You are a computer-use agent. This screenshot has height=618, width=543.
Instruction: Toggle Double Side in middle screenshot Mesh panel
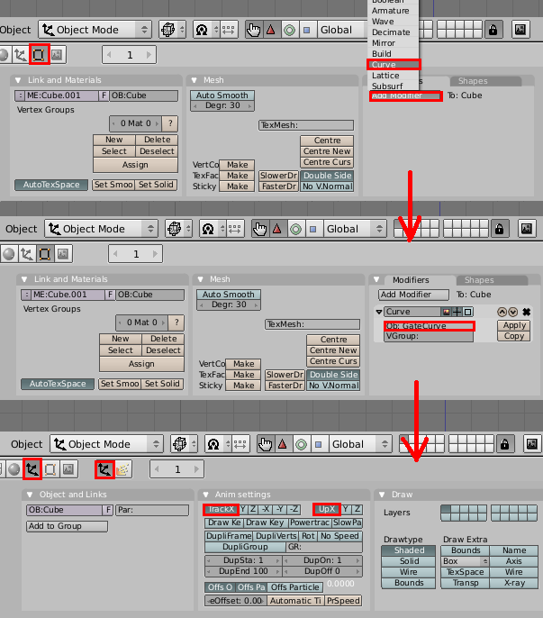(333, 375)
